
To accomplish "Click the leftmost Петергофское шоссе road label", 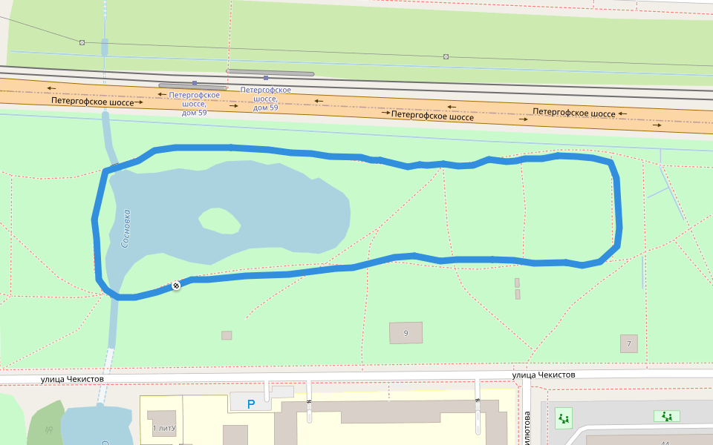I will [x=92, y=102].
